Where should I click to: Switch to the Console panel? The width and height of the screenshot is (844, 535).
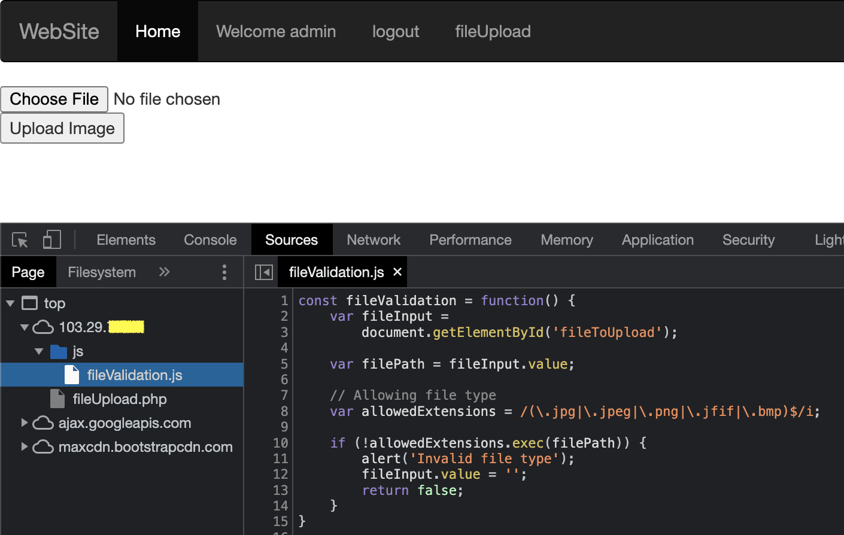point(210,239)
